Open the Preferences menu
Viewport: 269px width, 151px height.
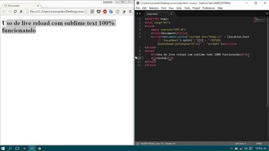pos(208,8)
